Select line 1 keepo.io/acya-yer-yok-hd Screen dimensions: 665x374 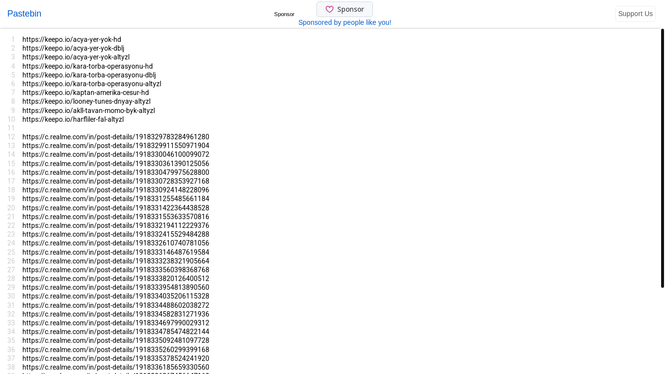coord(72,39)
